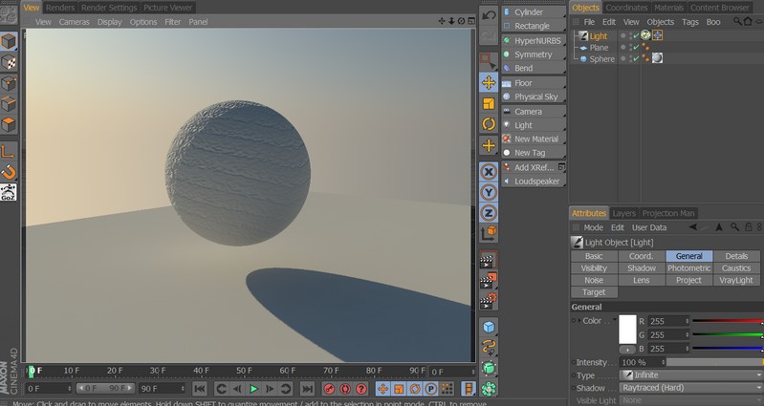
Task: Select the Sphere object in Objects list
Action: 601,59
